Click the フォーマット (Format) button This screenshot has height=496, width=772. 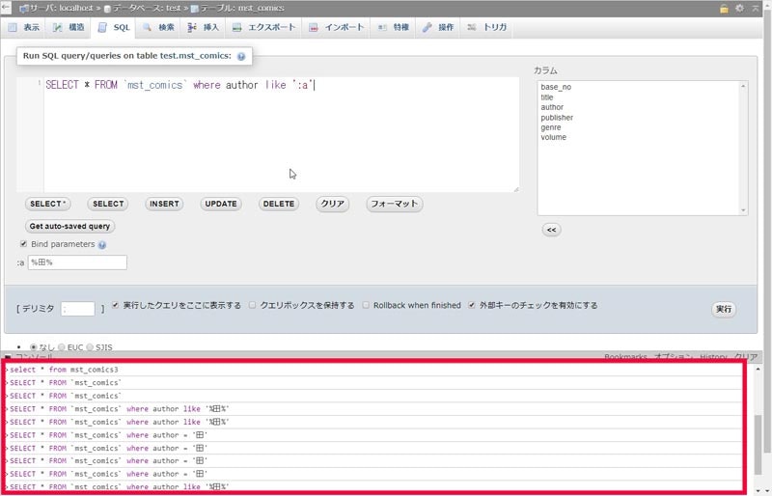tap(395, 204)
